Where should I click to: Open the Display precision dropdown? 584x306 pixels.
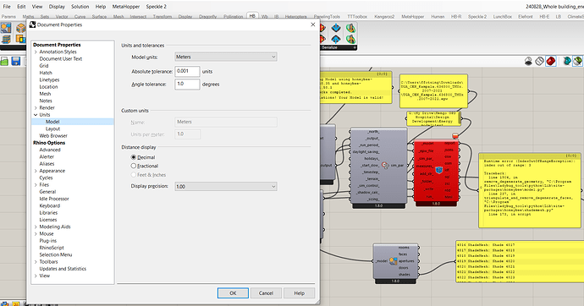coord(226,186)
